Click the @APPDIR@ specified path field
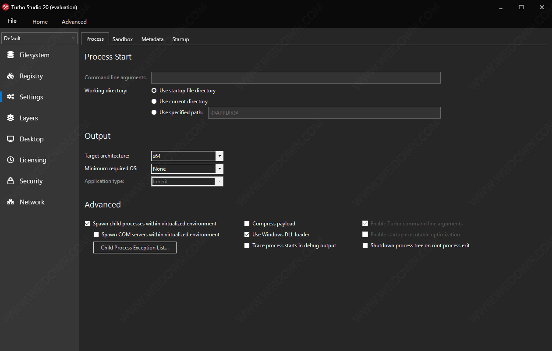The width and height of the screenshot is (552, 351). (324, 112)
